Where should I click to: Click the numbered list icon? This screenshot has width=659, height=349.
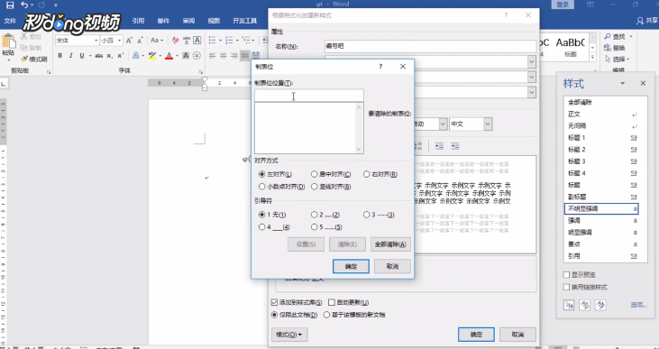point(229,41)
